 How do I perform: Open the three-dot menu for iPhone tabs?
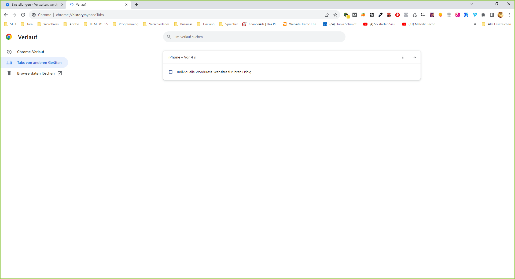403,57
